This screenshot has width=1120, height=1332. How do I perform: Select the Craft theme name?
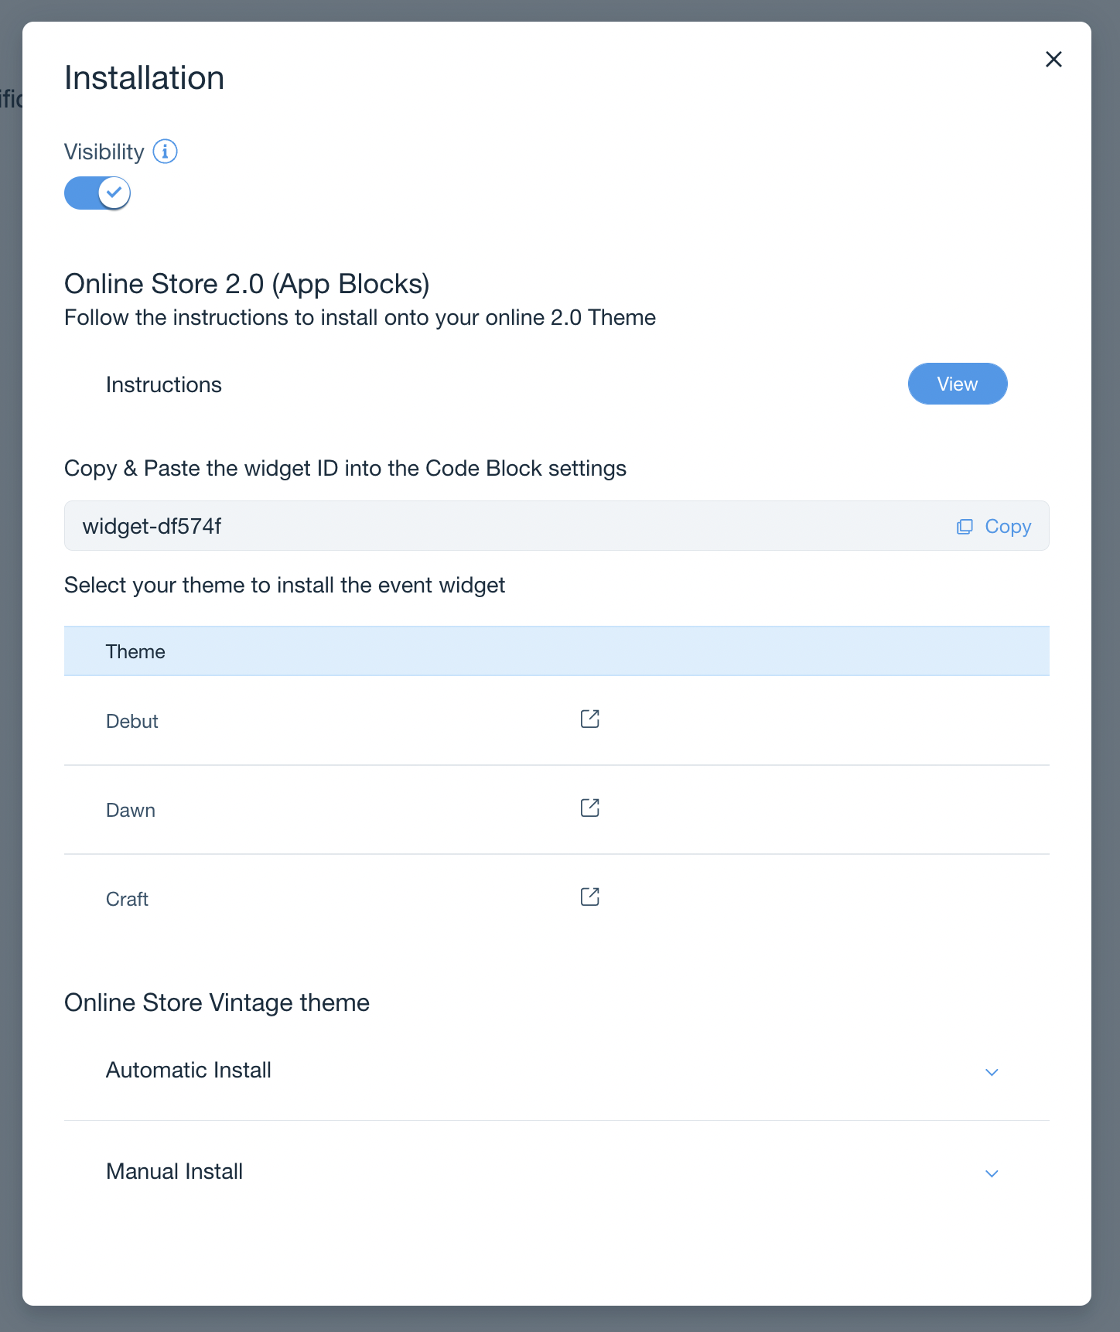[128, 900]
